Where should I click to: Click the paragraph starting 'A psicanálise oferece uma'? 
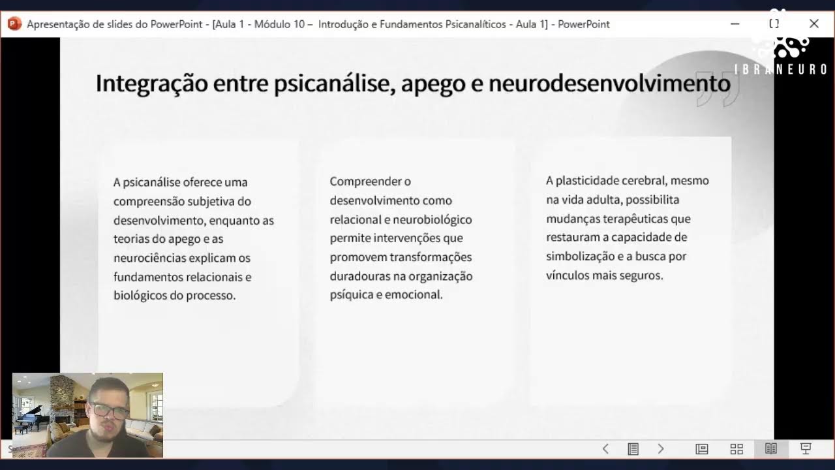(x=194, y=238)
